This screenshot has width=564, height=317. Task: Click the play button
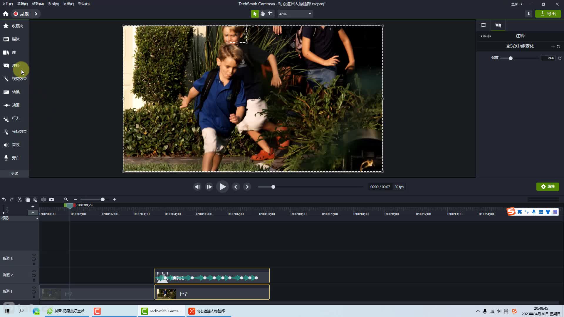click(x=222, y=187)
